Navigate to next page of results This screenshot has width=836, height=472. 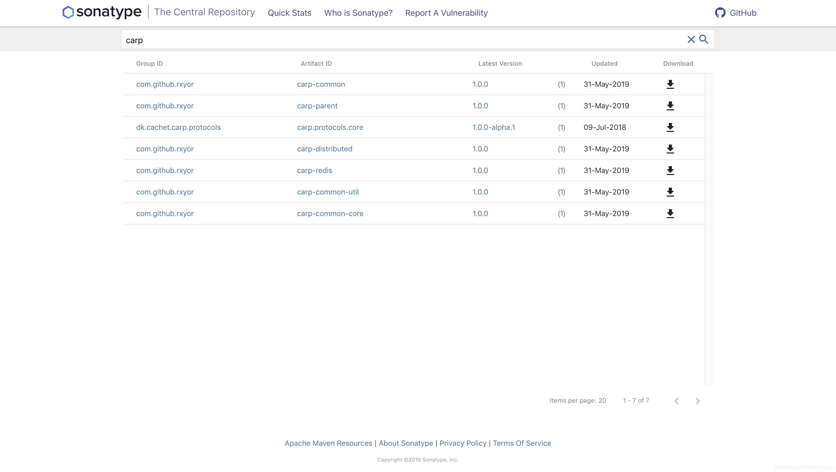698,401
